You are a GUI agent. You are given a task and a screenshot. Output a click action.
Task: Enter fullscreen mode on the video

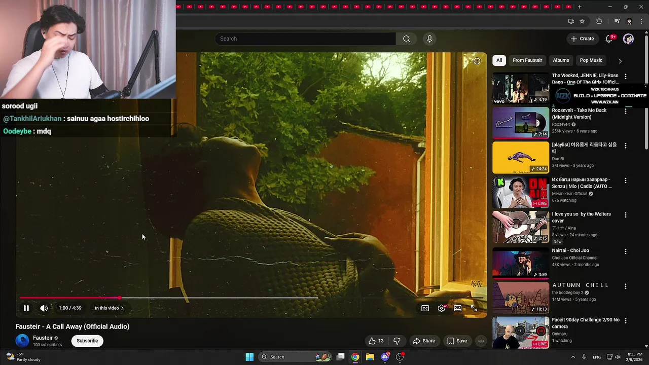coord(474,308)
